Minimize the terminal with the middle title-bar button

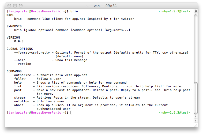tap(15, 6)
